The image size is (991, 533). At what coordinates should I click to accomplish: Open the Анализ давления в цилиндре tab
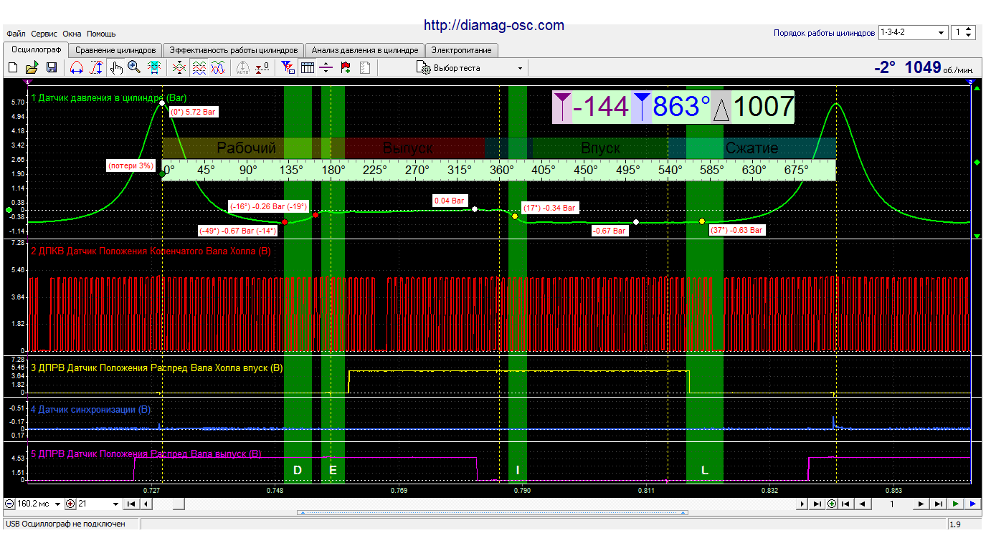click(364, 50)
